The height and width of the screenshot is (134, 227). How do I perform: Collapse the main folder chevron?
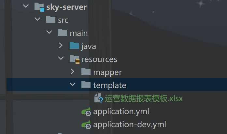tap(49, 32)
